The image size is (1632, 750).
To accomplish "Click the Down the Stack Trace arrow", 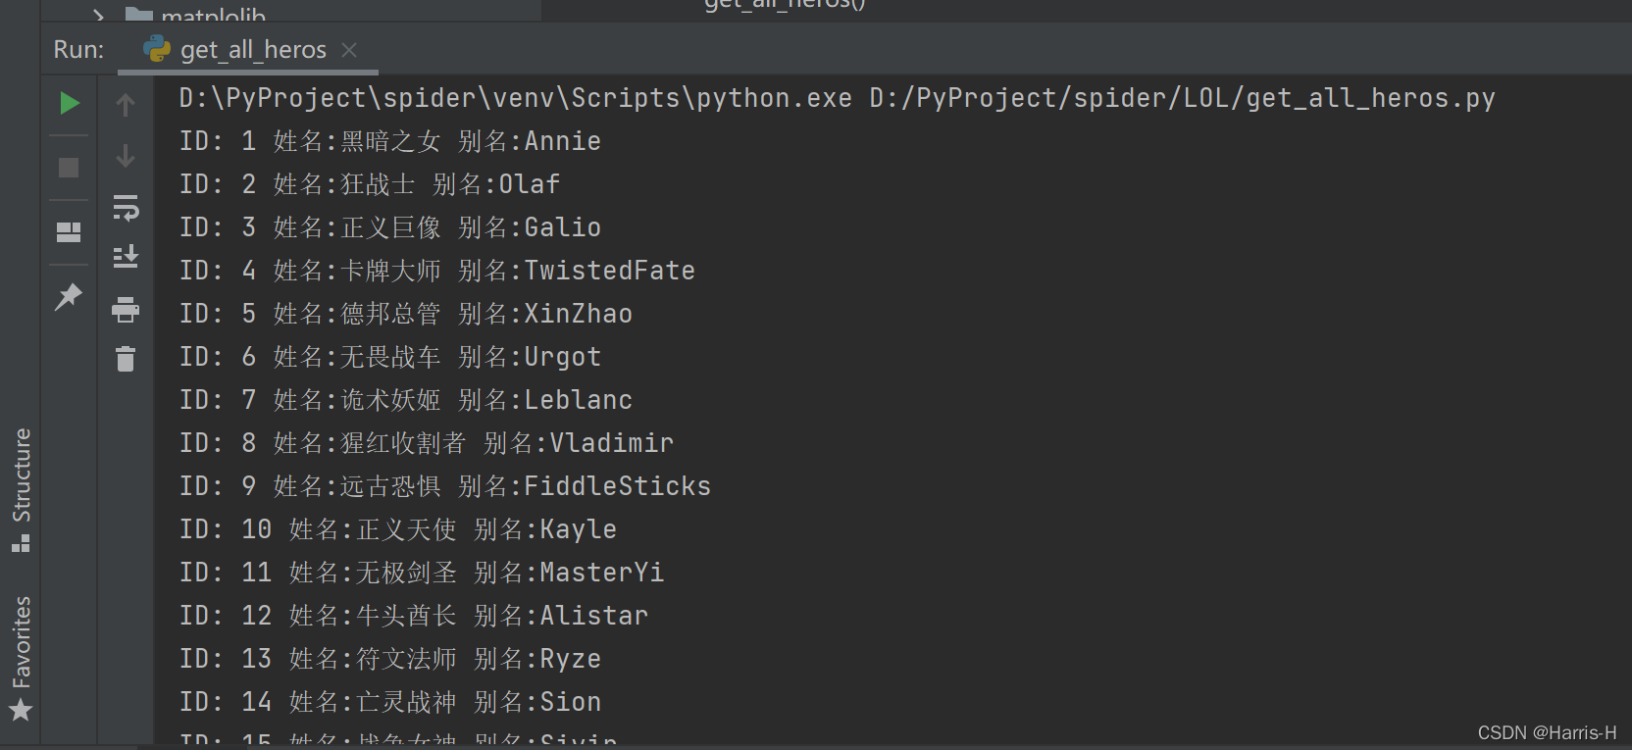I will point(126,155).
